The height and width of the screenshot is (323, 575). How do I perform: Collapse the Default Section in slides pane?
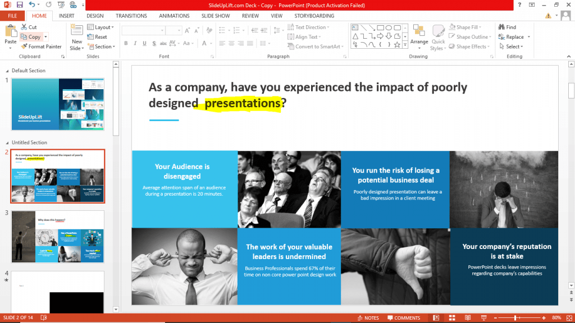(7, 70)
